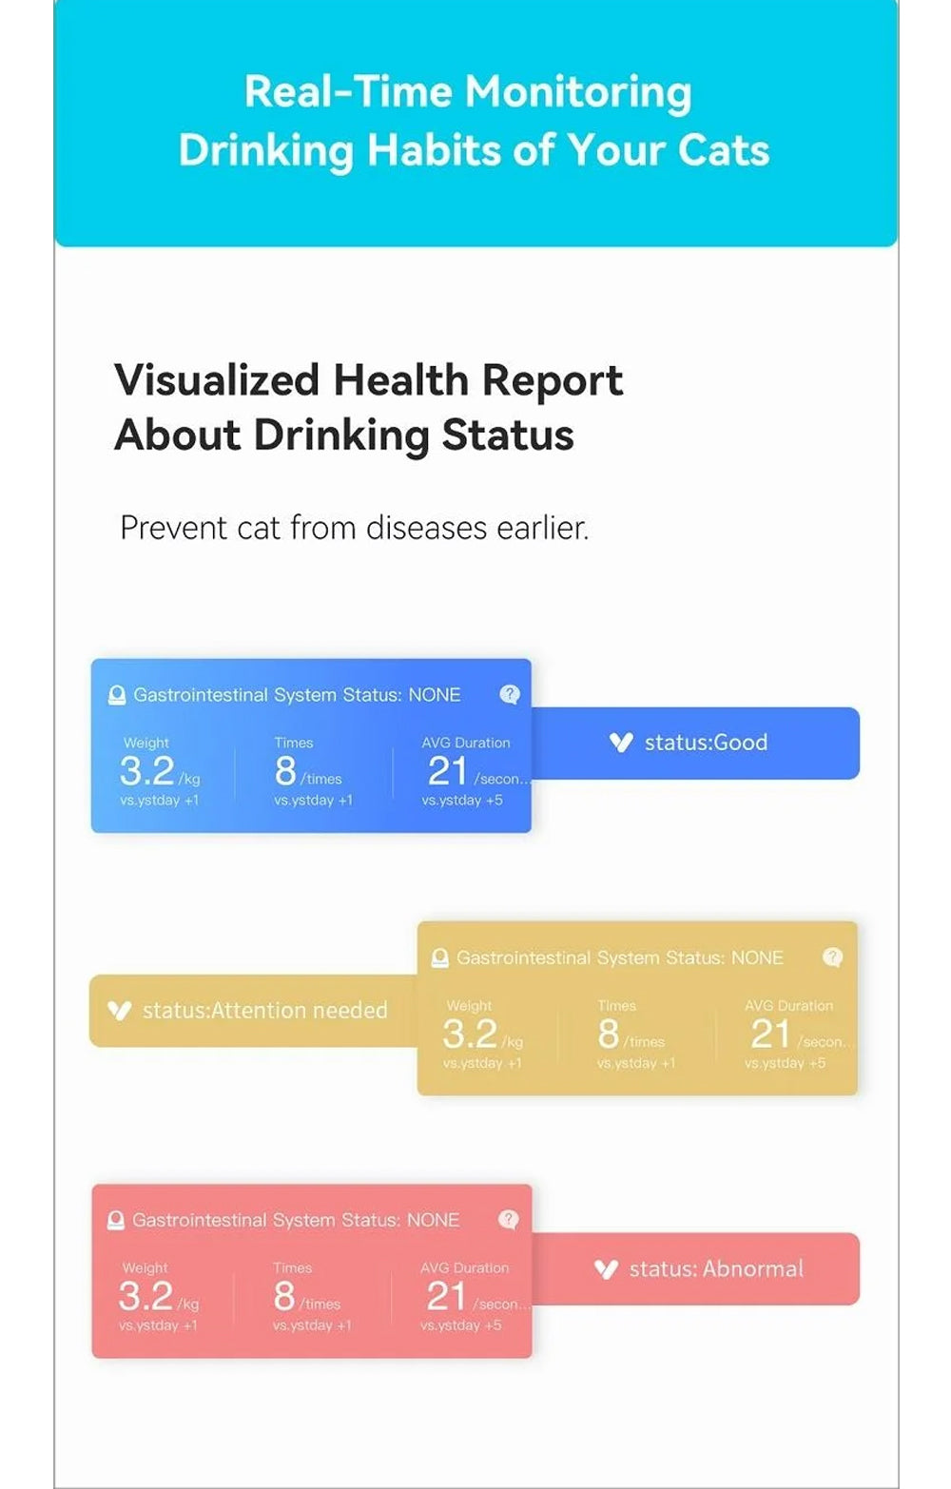951x1489 pixels.
Task: Click help icon on yellow status card
Action: 832,957
